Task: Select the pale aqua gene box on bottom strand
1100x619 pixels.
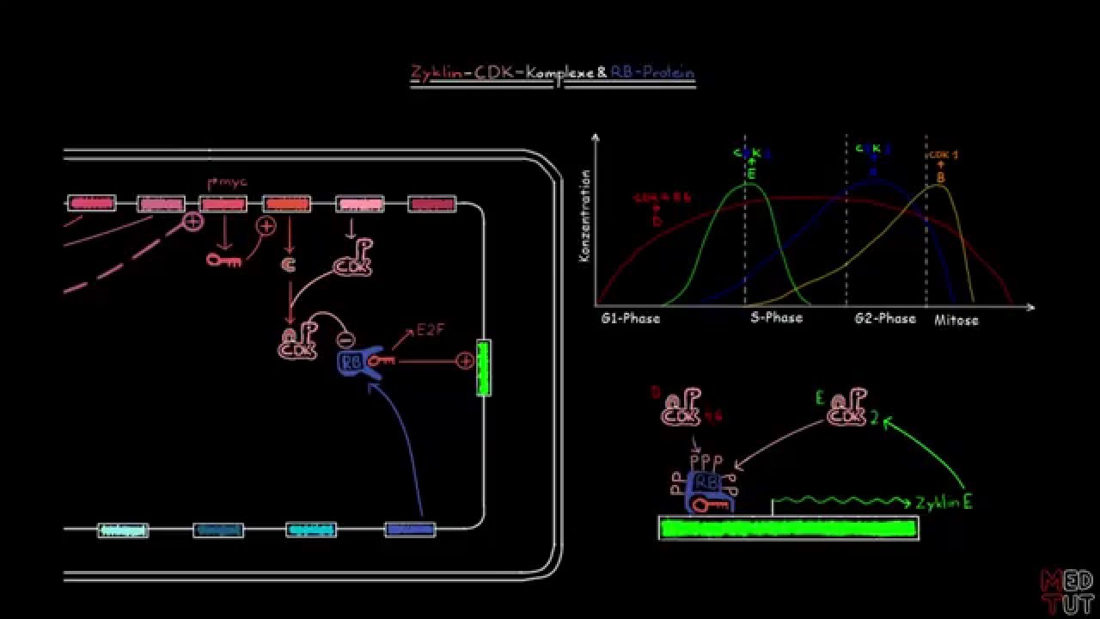Action: pos(123,530)
